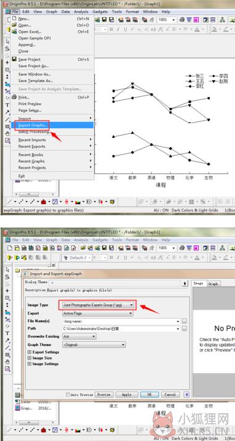
Task: Open the Image Type dropdown
Action: (x=98, y=305)
